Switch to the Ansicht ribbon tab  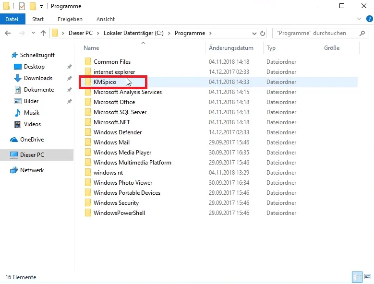(x=106, y=19)
